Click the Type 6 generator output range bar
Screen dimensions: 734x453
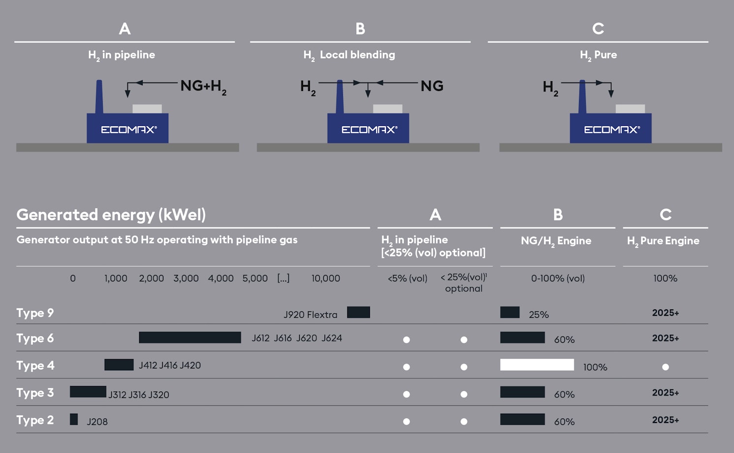coord(190,337)
